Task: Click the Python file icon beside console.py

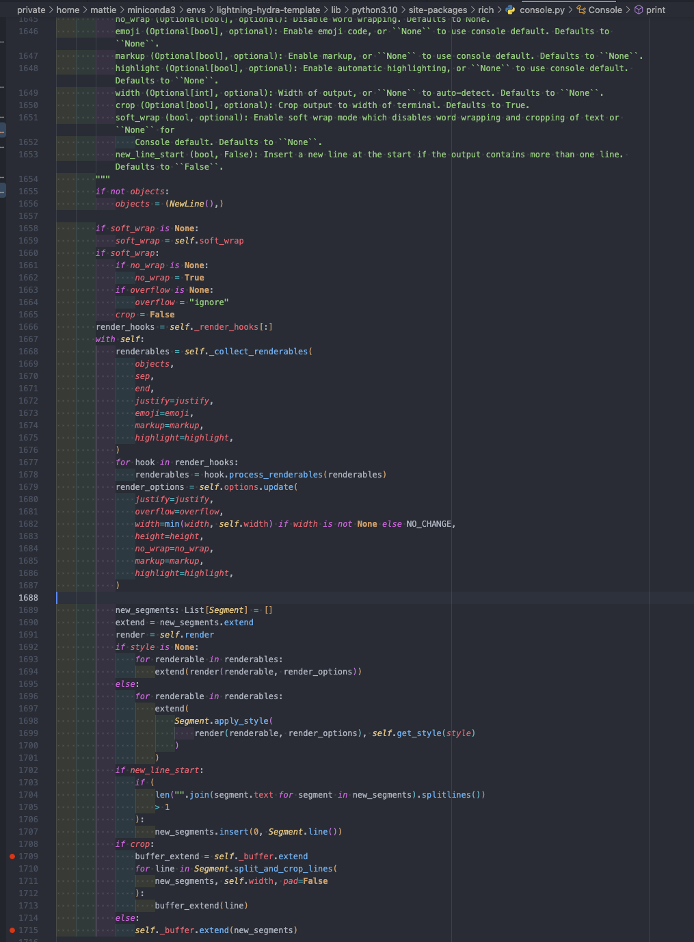Action: [509, 10]
